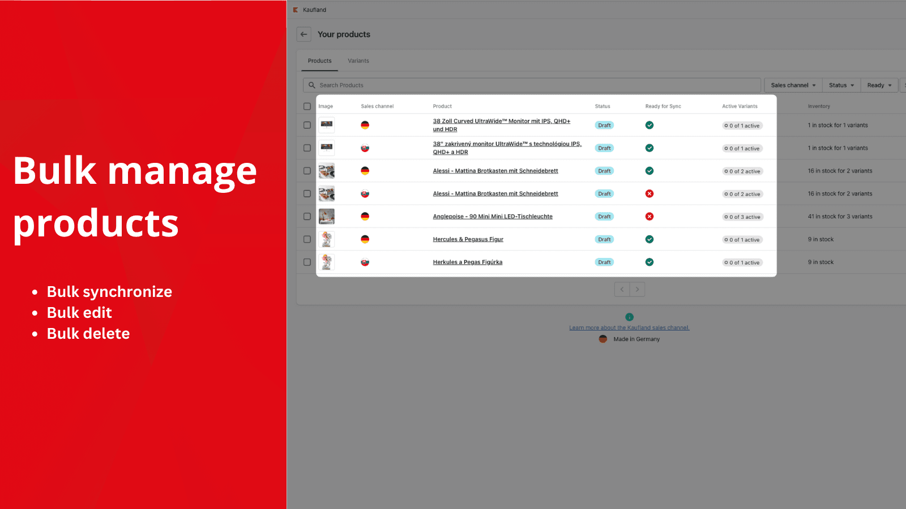
Task: Click the Slovak flag for Herkules a Pegas Figúrka
Action: pyautogui.click(x=365, y=262)
